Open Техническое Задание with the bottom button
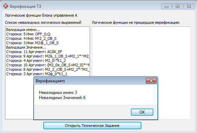 (x=92, y=126)
